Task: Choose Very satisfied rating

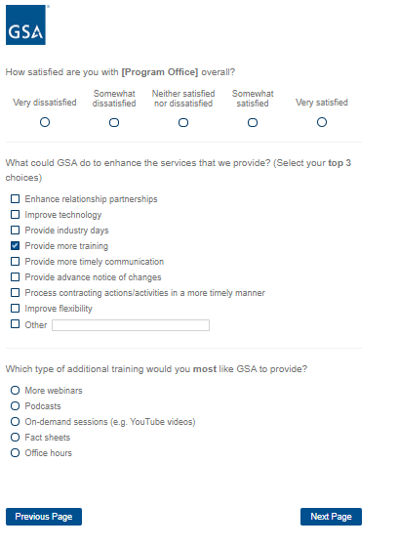Action: point(322,122)
